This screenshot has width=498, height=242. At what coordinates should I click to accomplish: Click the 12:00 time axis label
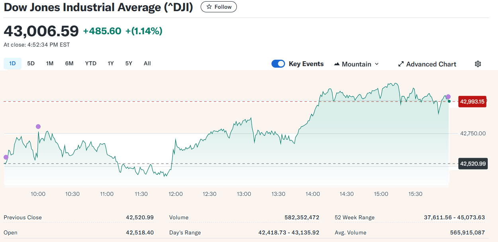pyautogui.click(x=176, y=194)
